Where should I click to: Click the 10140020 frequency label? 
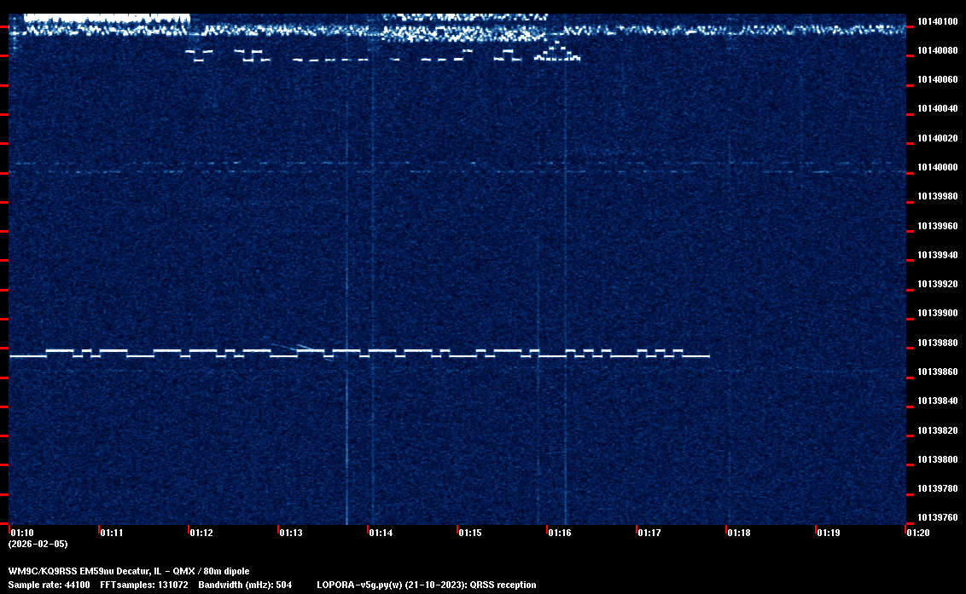point(938,138)
